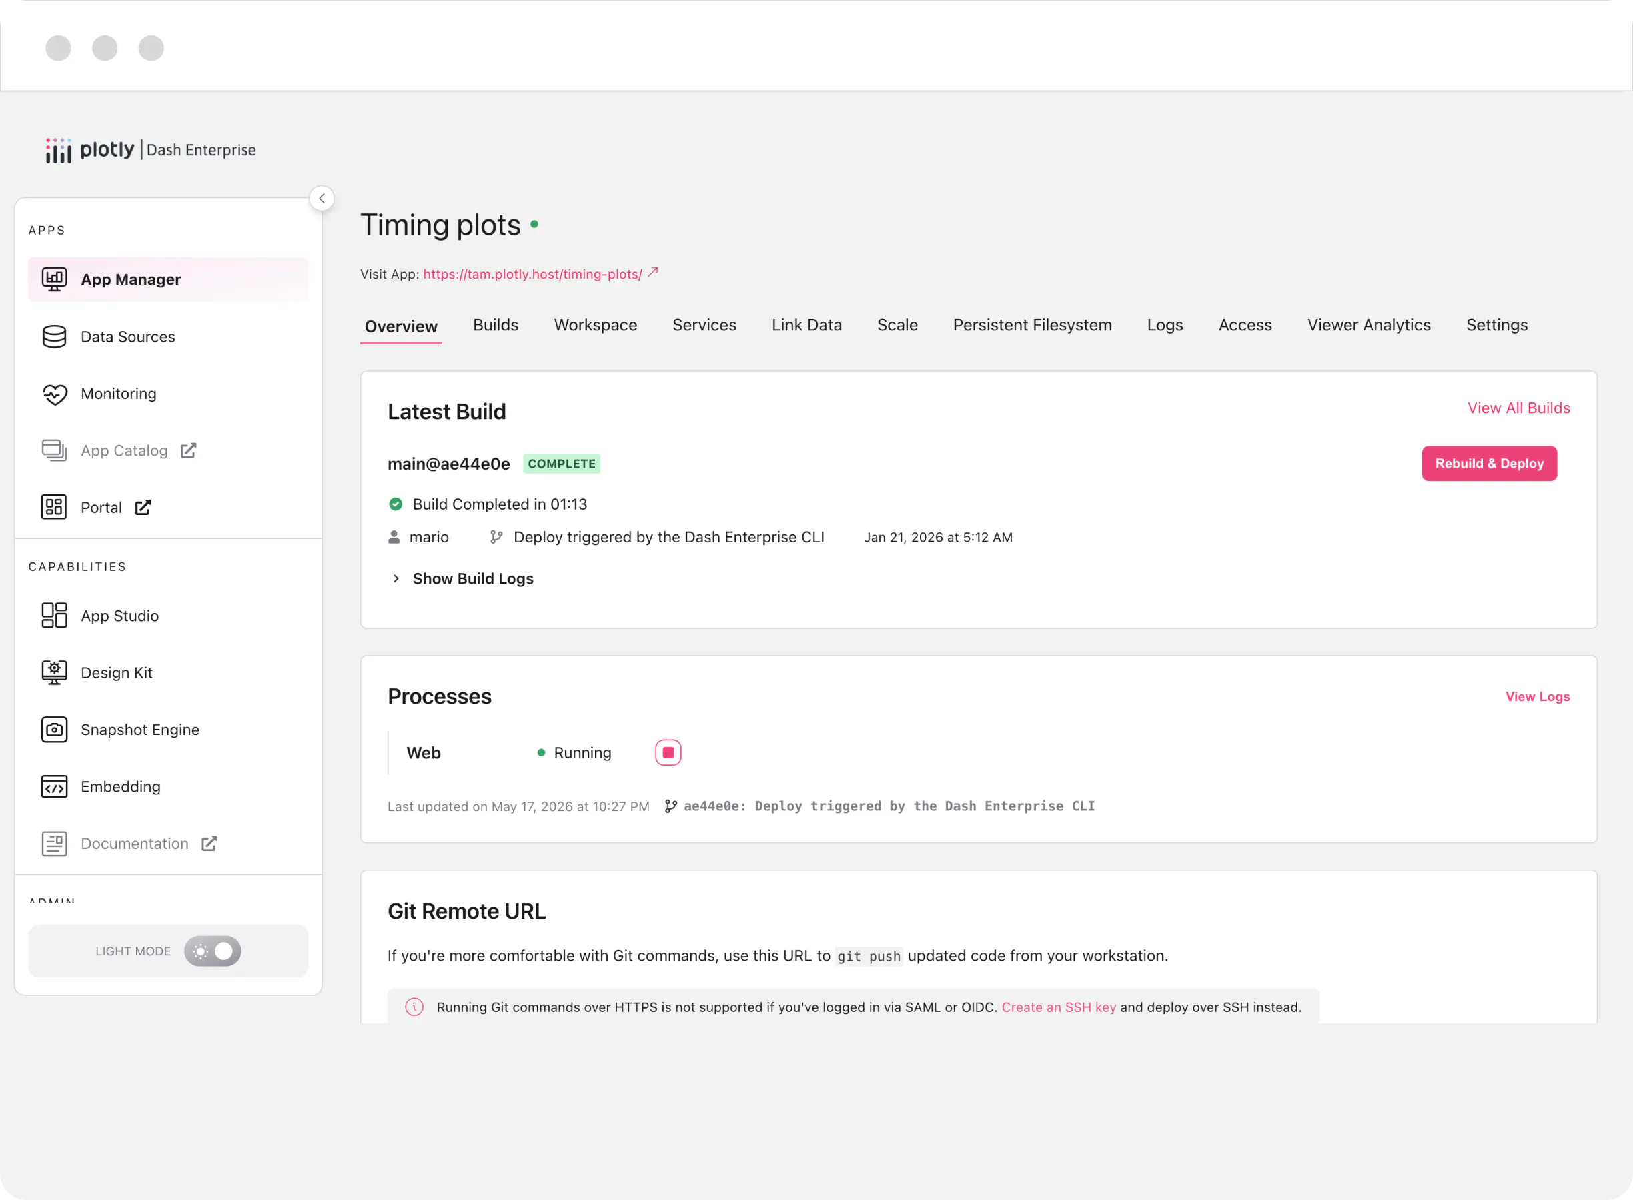Click the user icon beside mario

pos(394,537)
